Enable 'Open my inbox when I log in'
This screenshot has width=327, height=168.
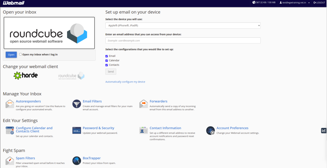click(20, 54)
